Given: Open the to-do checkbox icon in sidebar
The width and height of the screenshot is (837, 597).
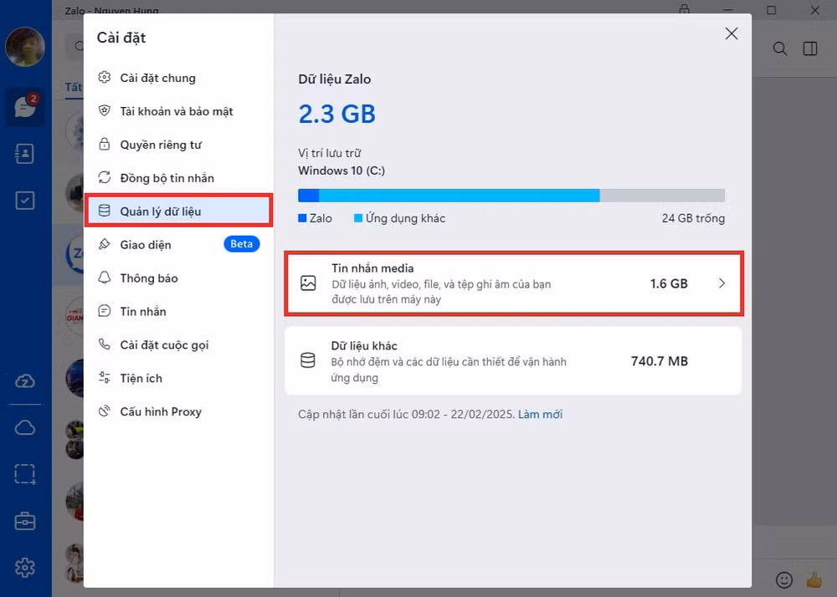Looking at the screenshot, I should 24,201.
